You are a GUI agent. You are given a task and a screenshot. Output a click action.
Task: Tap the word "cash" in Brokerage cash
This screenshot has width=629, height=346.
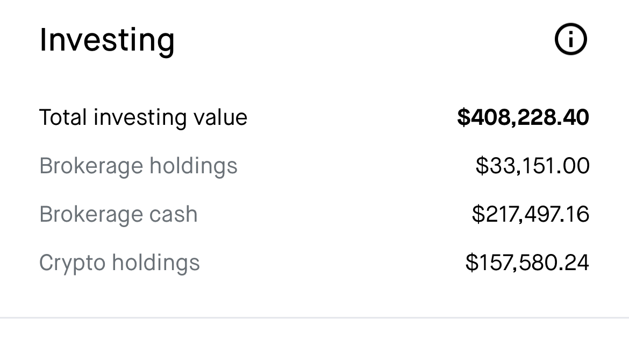click(174, 214)
